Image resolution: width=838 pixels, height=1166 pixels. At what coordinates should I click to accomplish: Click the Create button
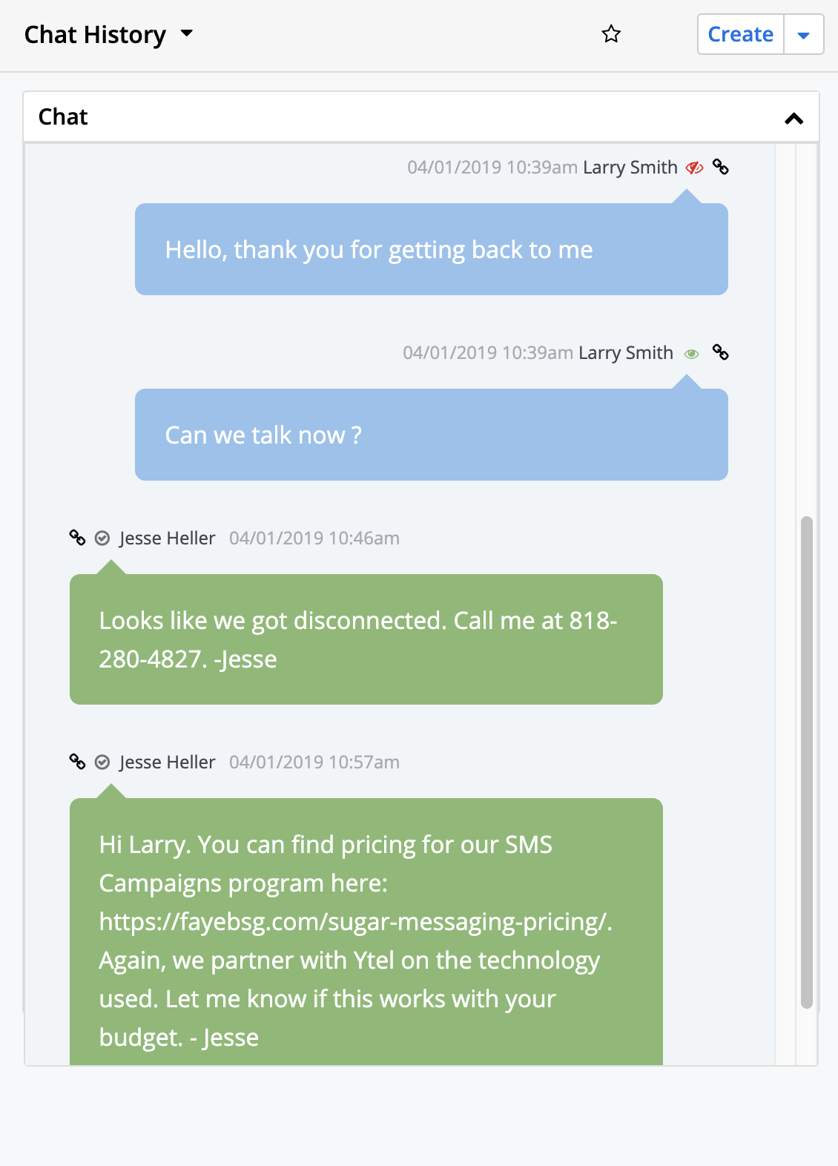(741, 35)
